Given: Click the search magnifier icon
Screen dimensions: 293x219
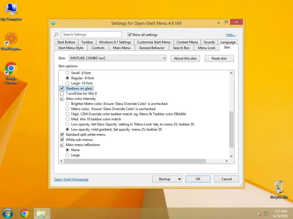Looking at the screenshot, I should pos(56,35).
